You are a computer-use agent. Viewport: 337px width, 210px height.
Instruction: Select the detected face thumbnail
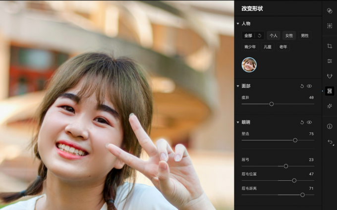pos(249,64)
